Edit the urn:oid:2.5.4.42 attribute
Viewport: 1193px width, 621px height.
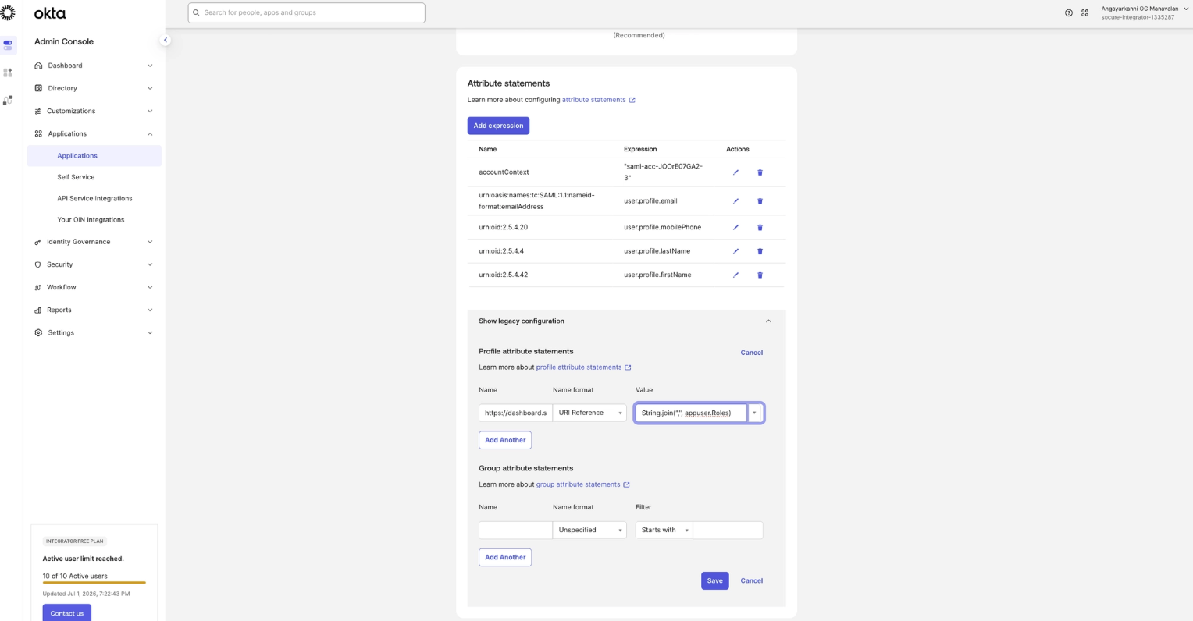pyautogui.click(x=735, y=275)
